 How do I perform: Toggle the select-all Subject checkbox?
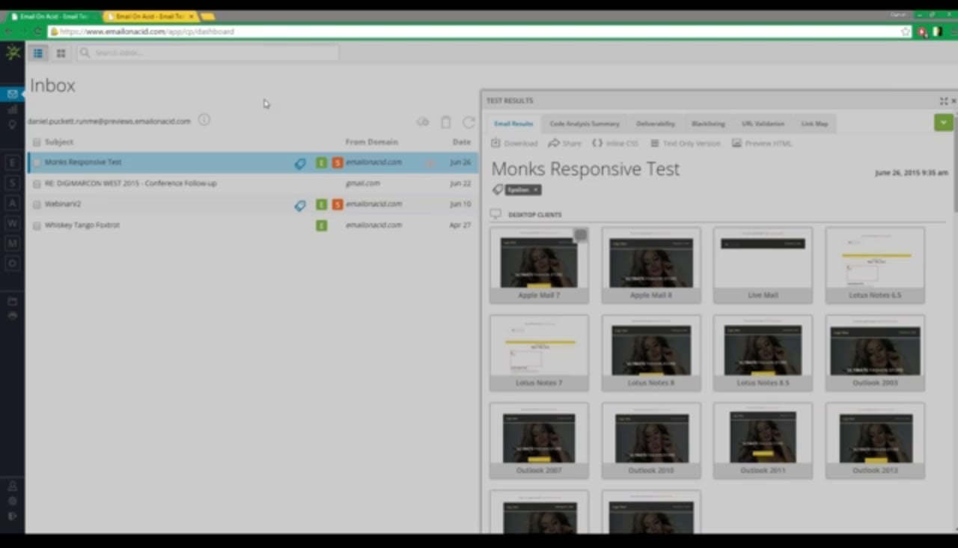tap(36, 142)
